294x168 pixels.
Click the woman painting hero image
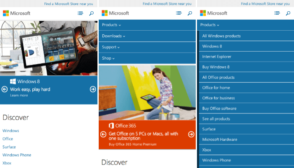147,93
